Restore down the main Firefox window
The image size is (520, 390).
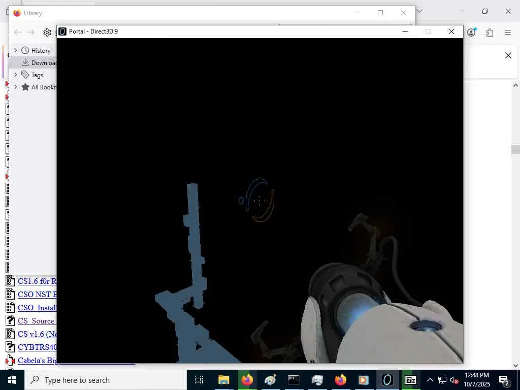click(485, 11)
